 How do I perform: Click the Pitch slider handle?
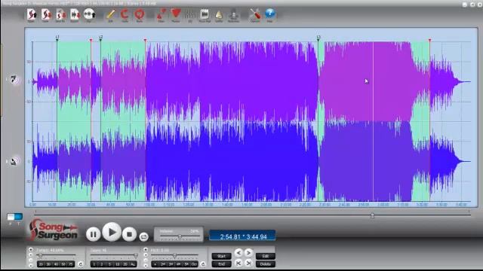click(x=174, y=256)
